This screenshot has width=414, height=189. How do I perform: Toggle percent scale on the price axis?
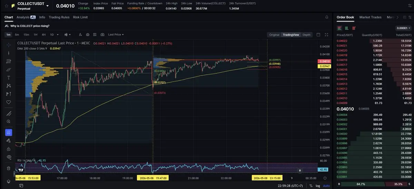tap(311, 186)
